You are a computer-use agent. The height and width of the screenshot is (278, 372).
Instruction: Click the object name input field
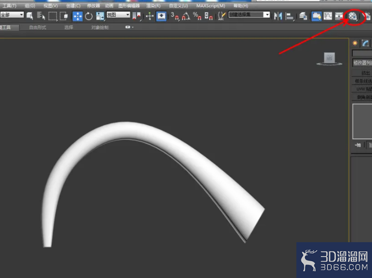(x=362, y=53)
